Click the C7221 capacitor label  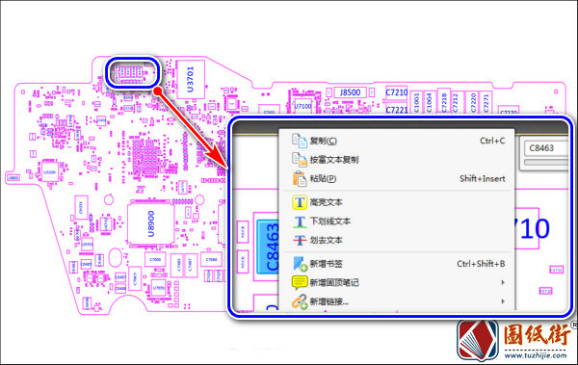[397, 110]
